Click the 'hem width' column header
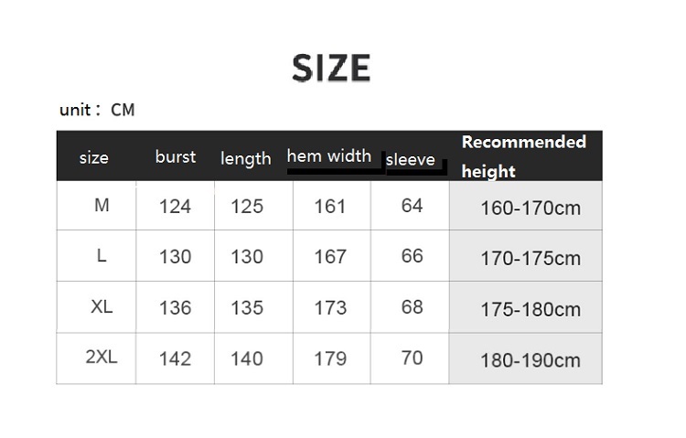Image resolution: width=686 pixels, height=438 pixels. pos(329,155)
